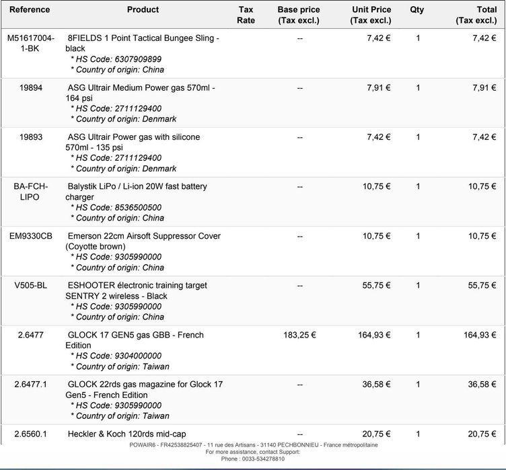Screen dimensions: 506x470
Task: Click the 183,25 € base price
Action: 299,335
